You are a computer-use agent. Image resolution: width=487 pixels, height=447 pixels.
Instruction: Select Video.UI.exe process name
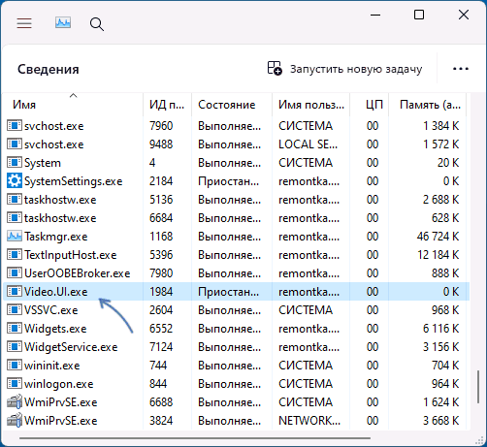point(56,292)
